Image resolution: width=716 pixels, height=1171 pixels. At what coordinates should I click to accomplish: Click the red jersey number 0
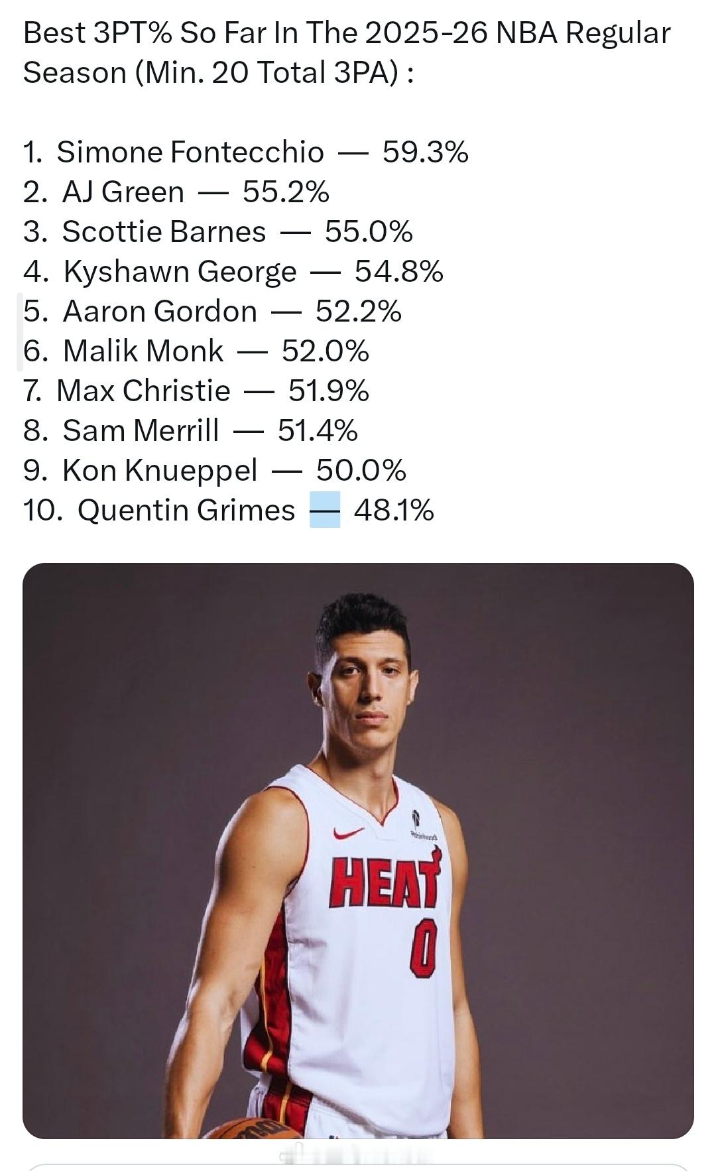424,948
